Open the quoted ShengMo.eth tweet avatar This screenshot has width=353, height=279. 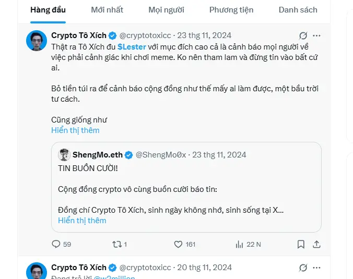(x=64, y=155)
